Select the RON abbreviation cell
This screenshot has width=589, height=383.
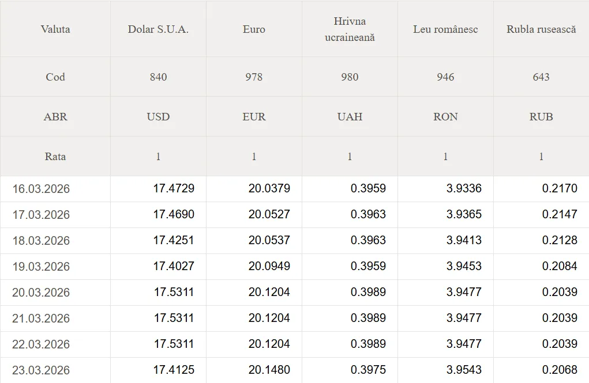point(445,117)
